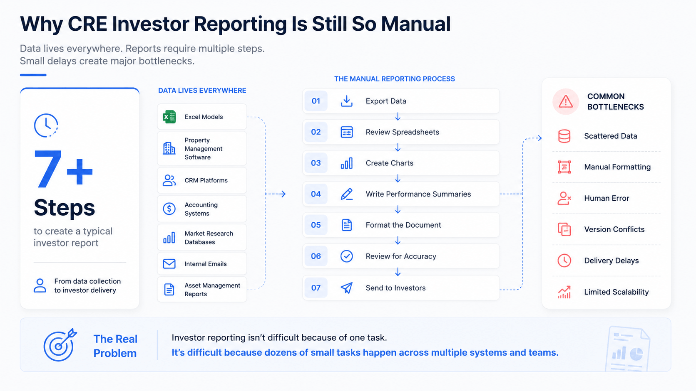Click the clock icon above 7+ Steps
Viewport: 696px width, 391px height.
click(x=46, y=125)
